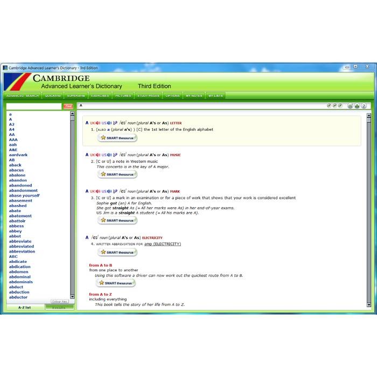Click word list scrollbar up arrow

pos(72,113)
